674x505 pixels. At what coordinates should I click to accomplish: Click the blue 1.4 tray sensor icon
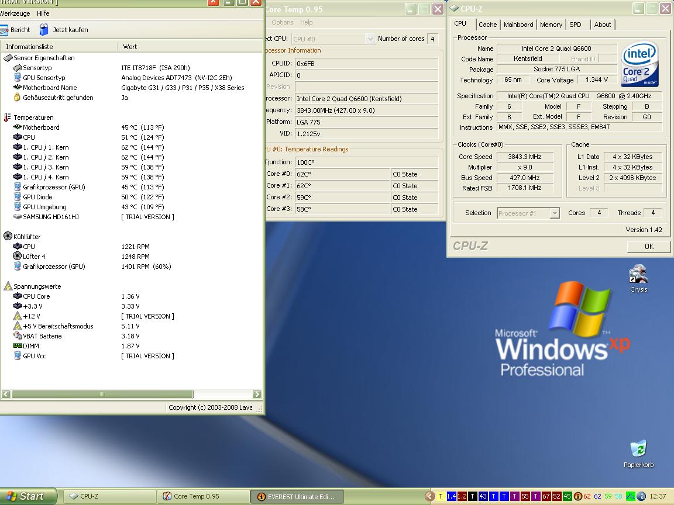pyautogui.click(x=451, y=496)
